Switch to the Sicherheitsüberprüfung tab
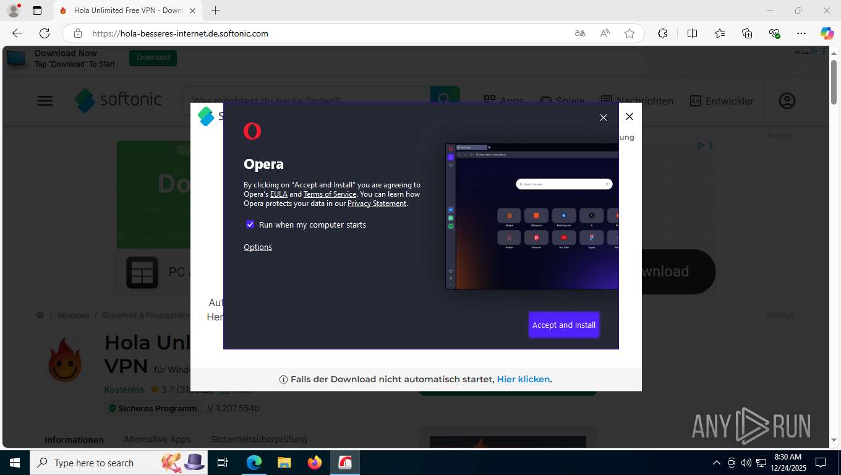This screenshot has height=475, width=841. coord(258,439)
